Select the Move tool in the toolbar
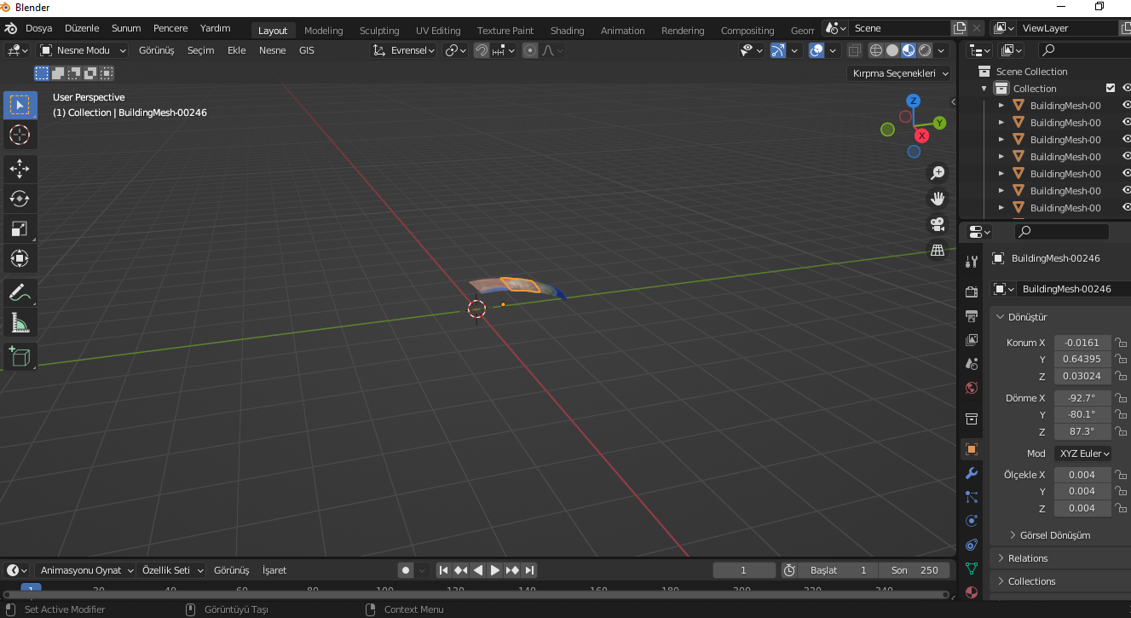This screenshot has height=618, width=1131. pos(20,169)
